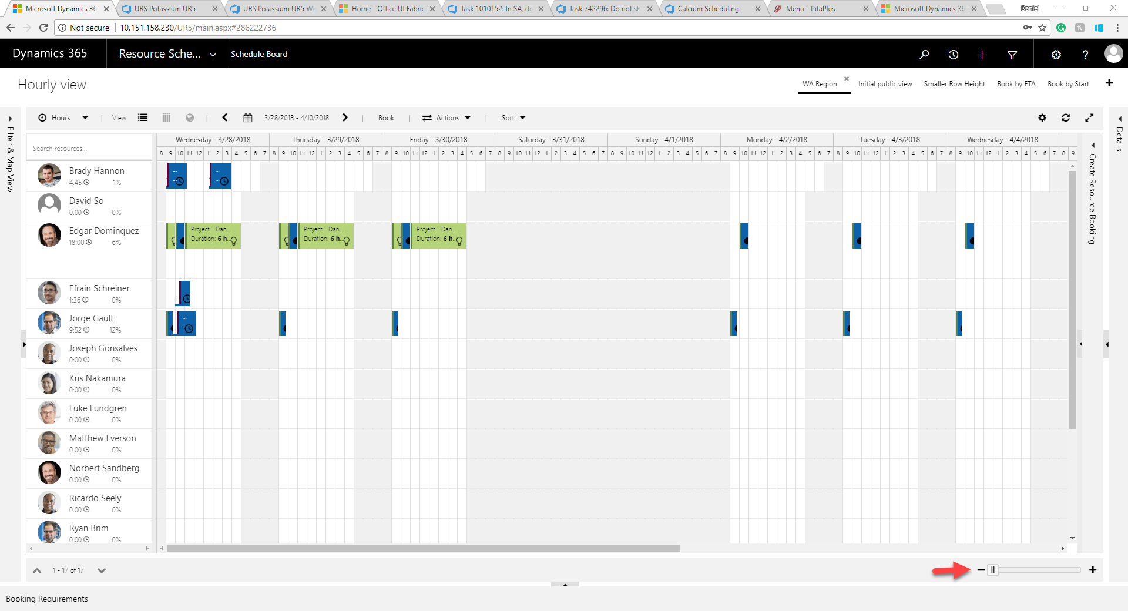Image resolution: width=1128 pixels, height=611 pixels.
Task: Open the Hours view dropdown
Action: click(x=63, y=117)
